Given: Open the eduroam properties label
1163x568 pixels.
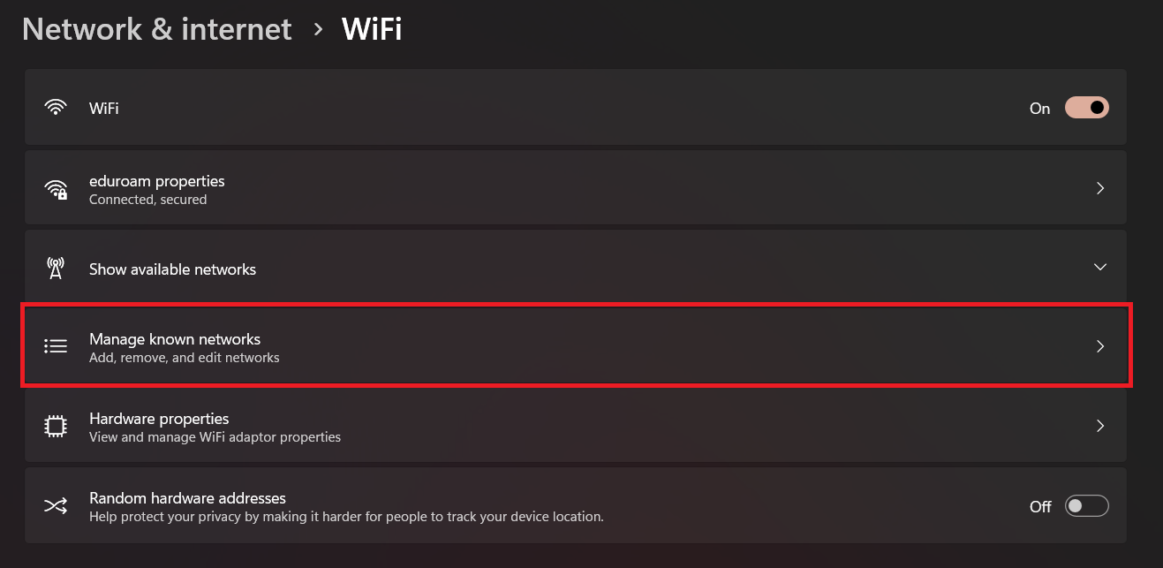Looking at the screenshot, I should tap(156, 181).
